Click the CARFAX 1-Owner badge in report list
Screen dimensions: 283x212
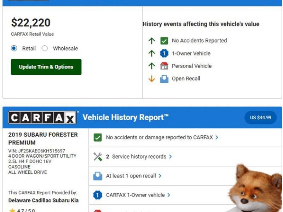98,195
